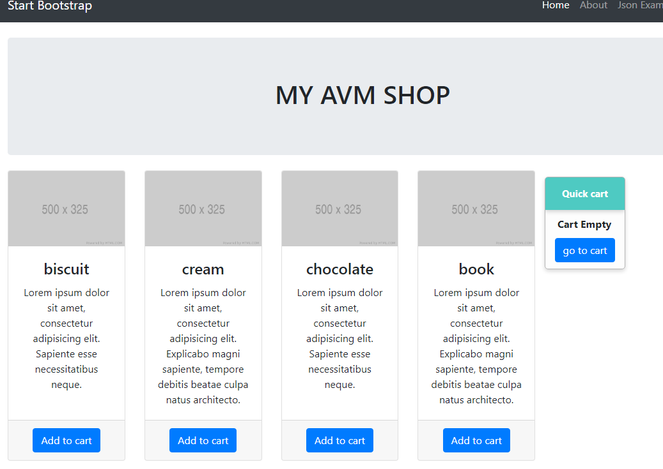Add cream to cart
The width and height of the screenshot is (663, 469).
[x=203, y=440]
